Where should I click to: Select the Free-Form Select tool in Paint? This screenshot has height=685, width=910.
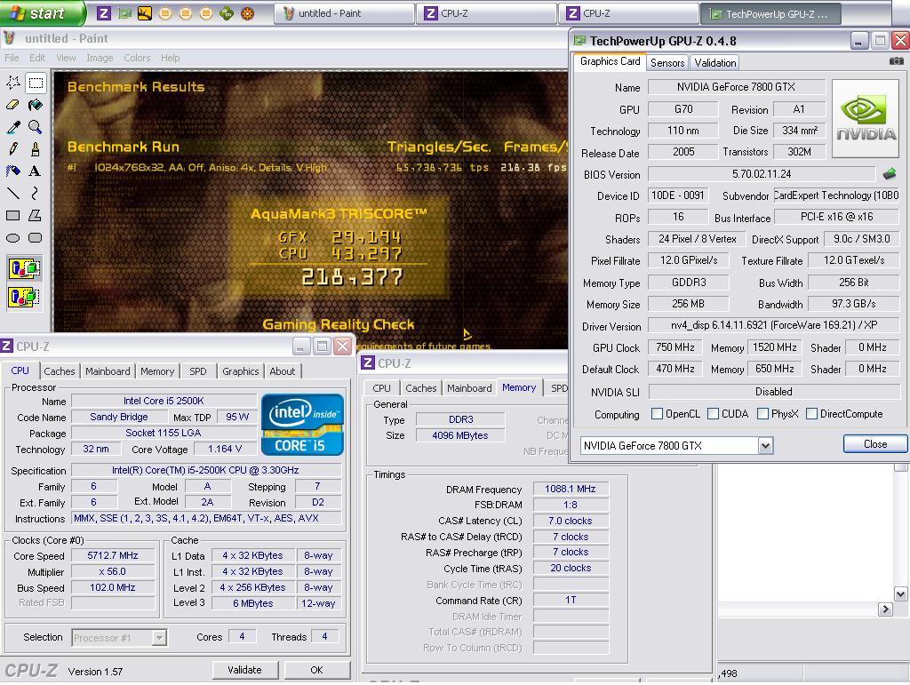pyautogui.click(x=12, y=83)
